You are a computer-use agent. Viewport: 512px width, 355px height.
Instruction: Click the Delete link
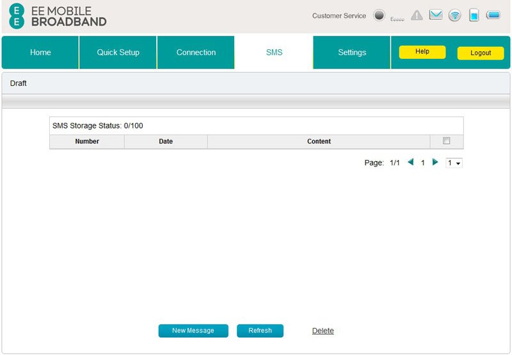[323, 331]
